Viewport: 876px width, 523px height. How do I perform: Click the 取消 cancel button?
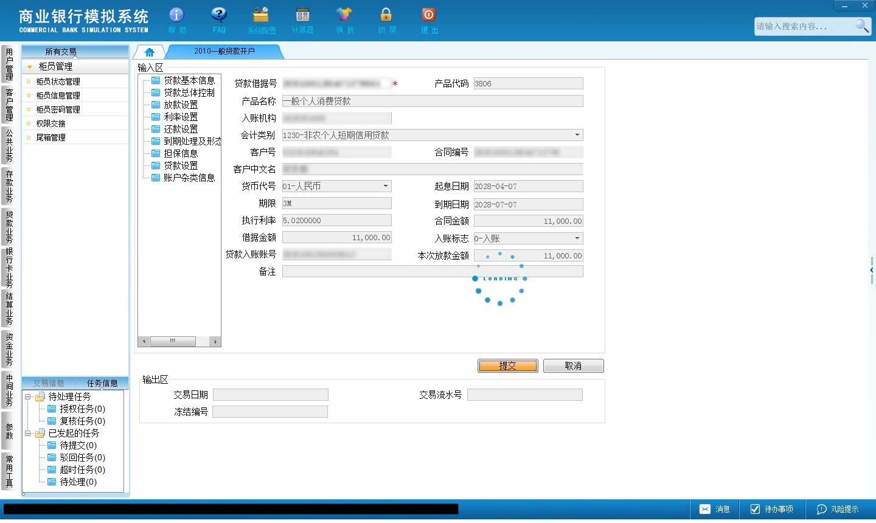point(573,365)
